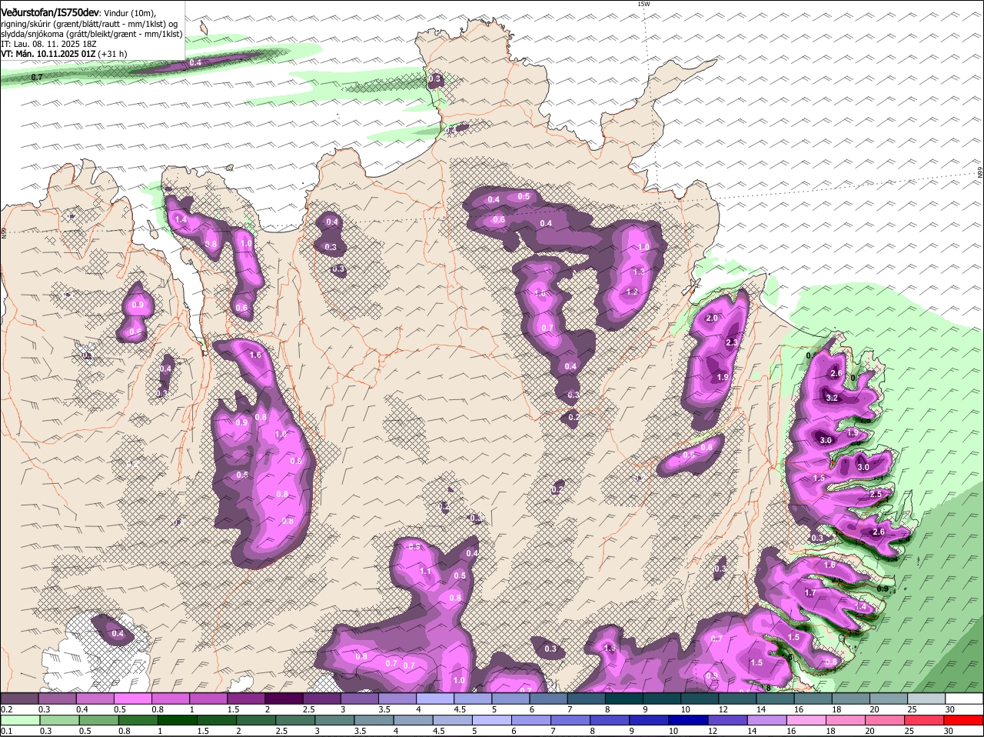Click the 1.2 snowfall value on the map
This screenshot has height=737, width=984.
[x=633, y=292]
